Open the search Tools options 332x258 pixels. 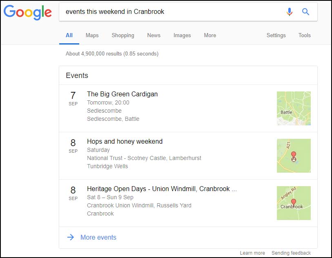point(305,36)
